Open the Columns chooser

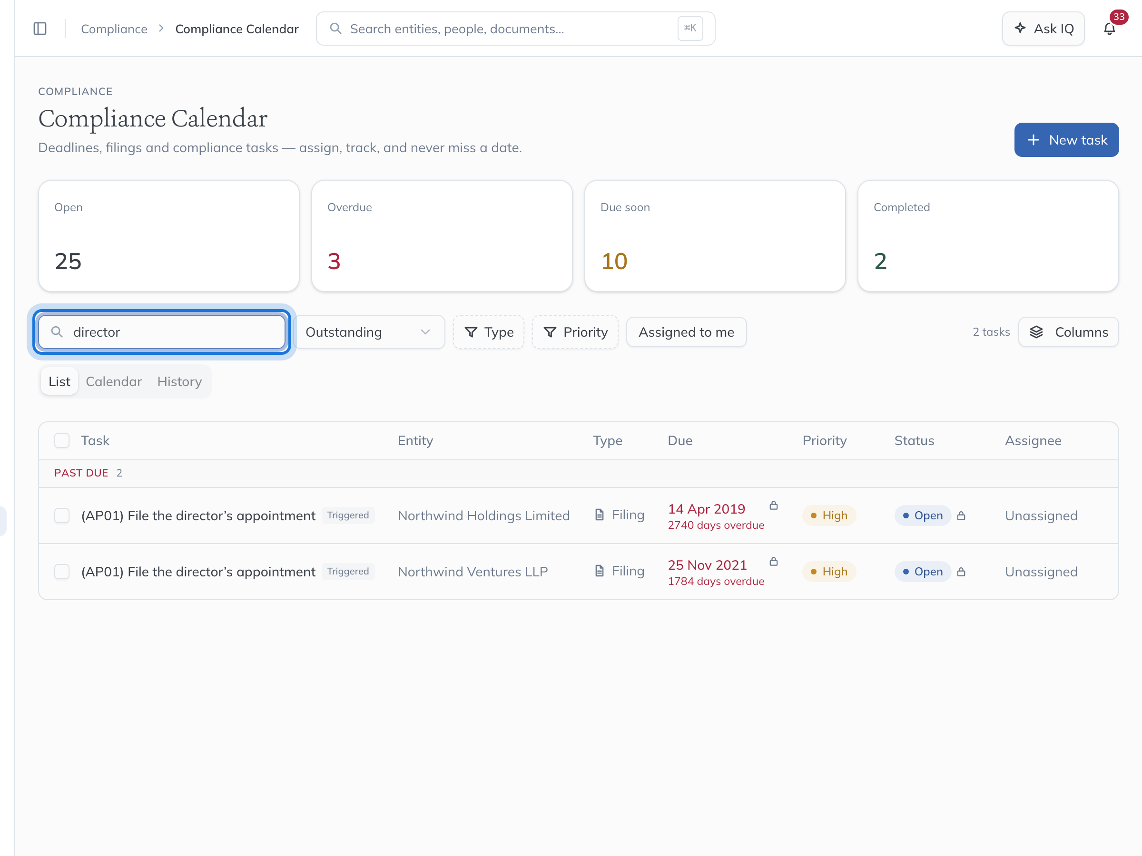[x=1068, y=332]
